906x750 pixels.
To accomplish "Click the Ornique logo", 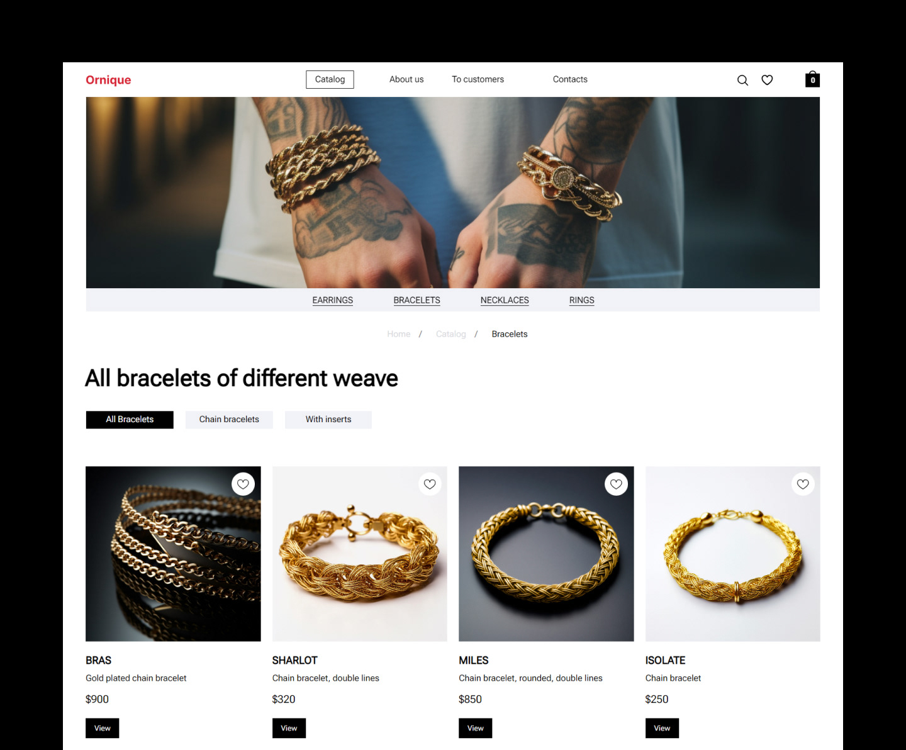I will (108, 80).
